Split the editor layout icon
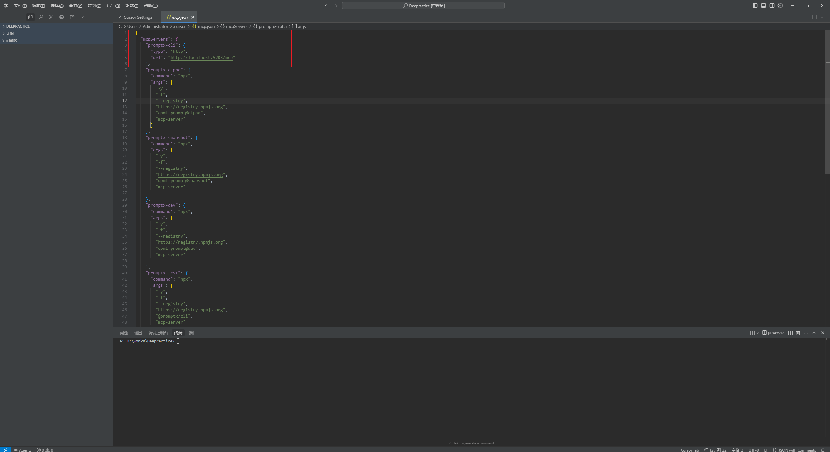 (814, 17)
